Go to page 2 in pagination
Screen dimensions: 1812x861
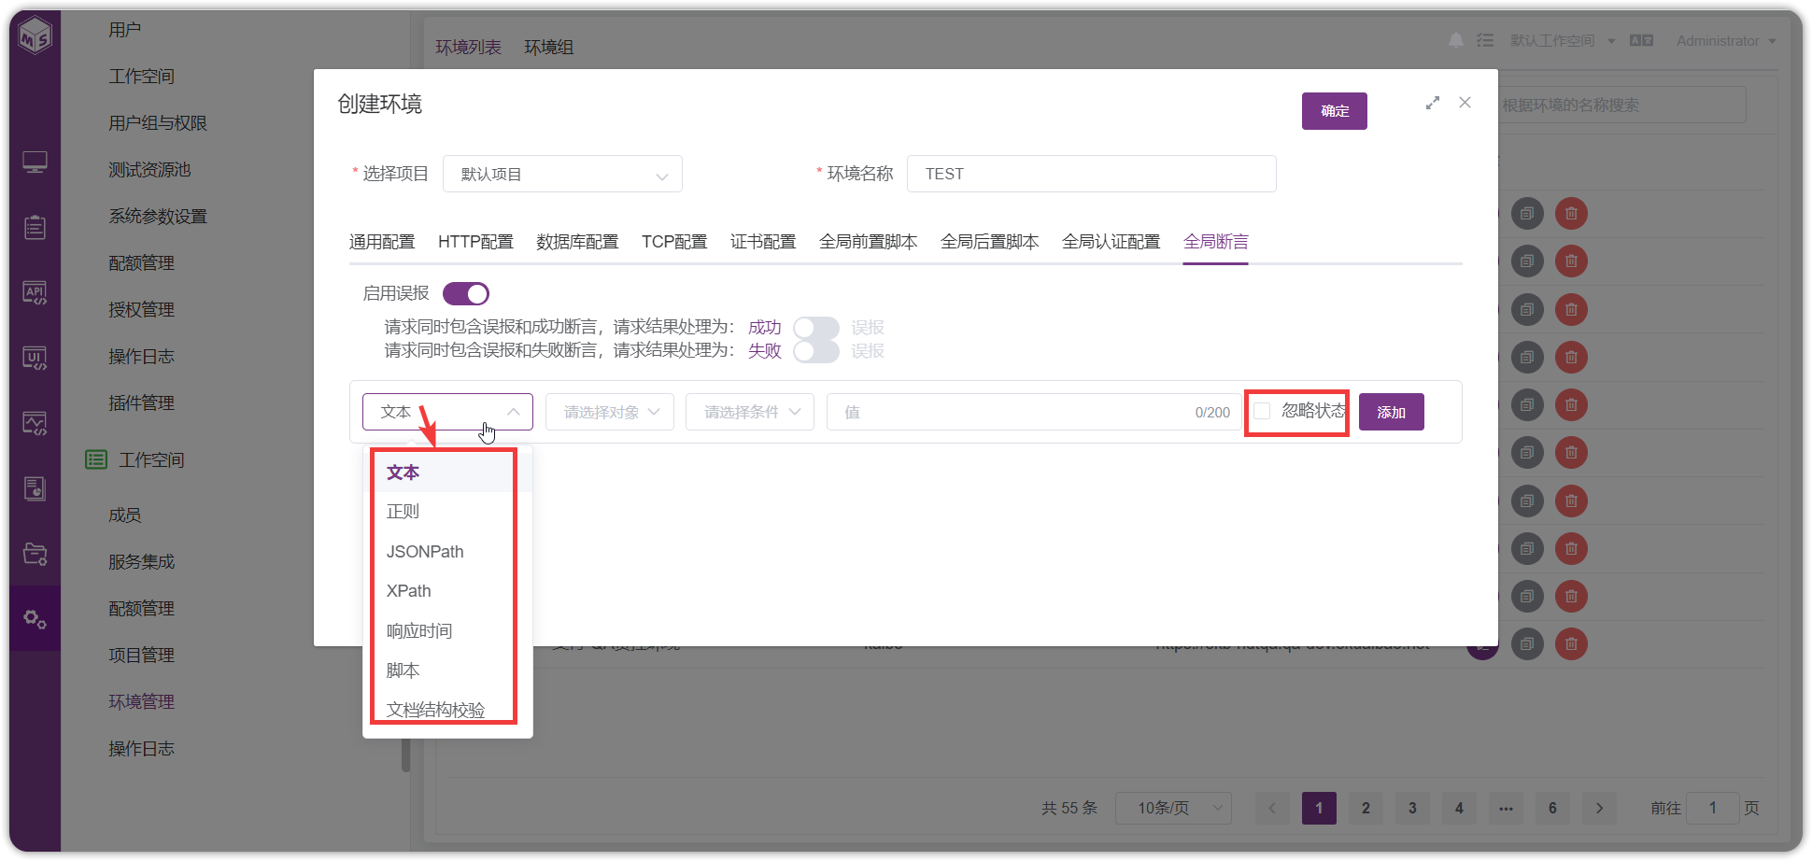point(1366,808)
